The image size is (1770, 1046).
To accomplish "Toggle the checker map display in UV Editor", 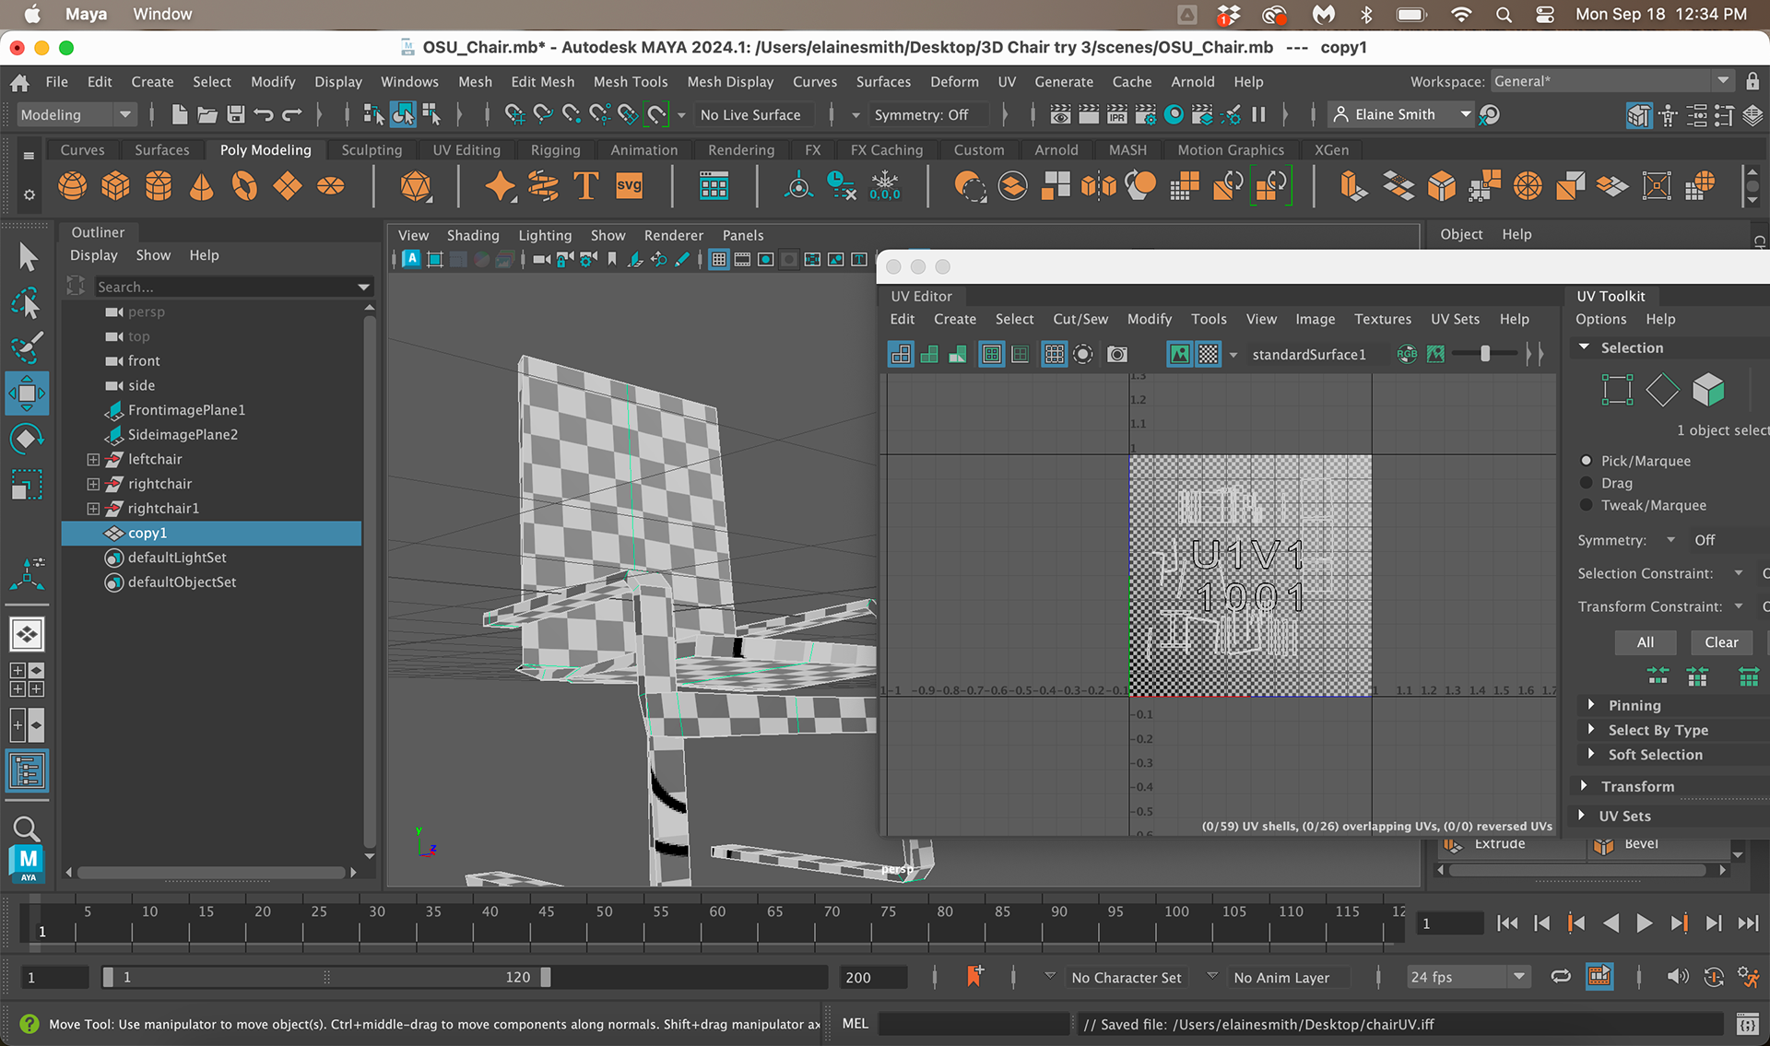I will pyautogui.click(x=1209, y=354).
